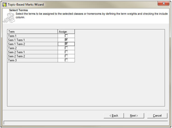Enable Assign for Sem 2 Term 2
Viewport: 172px width, 128px height.
click(x=66, y=56)
